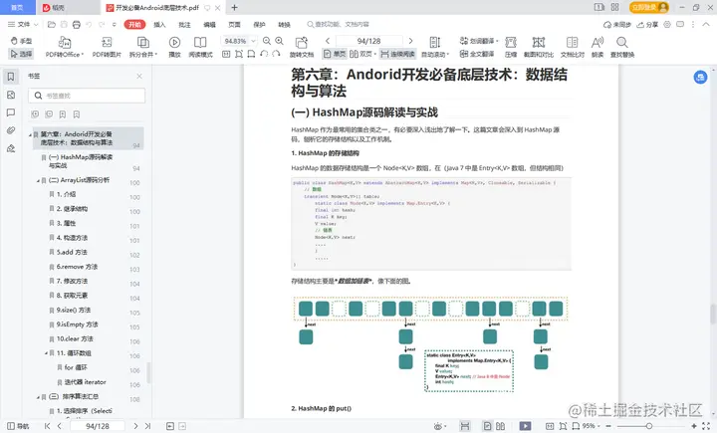Activate the Select tool (选择)

coord(21,54)
